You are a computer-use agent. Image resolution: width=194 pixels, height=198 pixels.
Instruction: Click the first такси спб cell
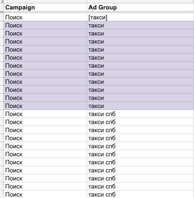pyautogui.click(x=141, y=114)
